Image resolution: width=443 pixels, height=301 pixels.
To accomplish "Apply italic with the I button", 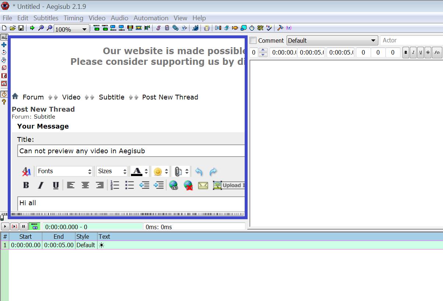I will click(413, 52).
